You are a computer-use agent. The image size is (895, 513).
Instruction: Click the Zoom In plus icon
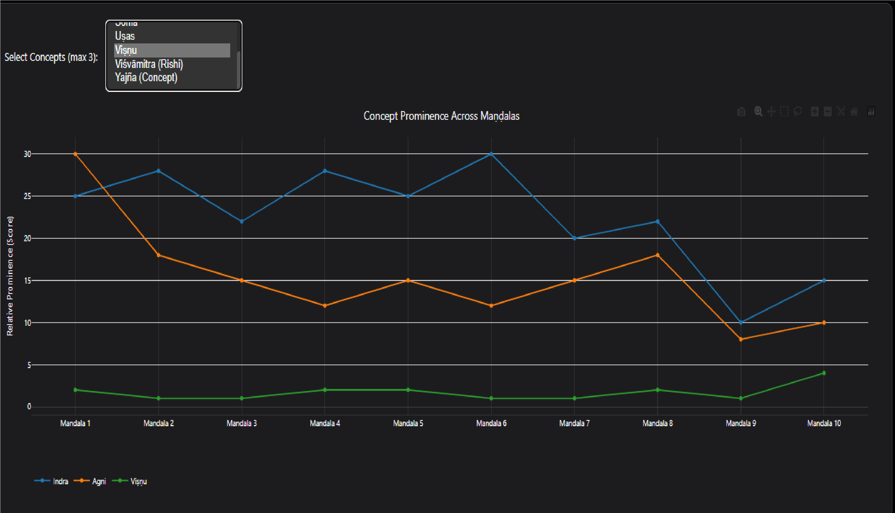point(815,112)
